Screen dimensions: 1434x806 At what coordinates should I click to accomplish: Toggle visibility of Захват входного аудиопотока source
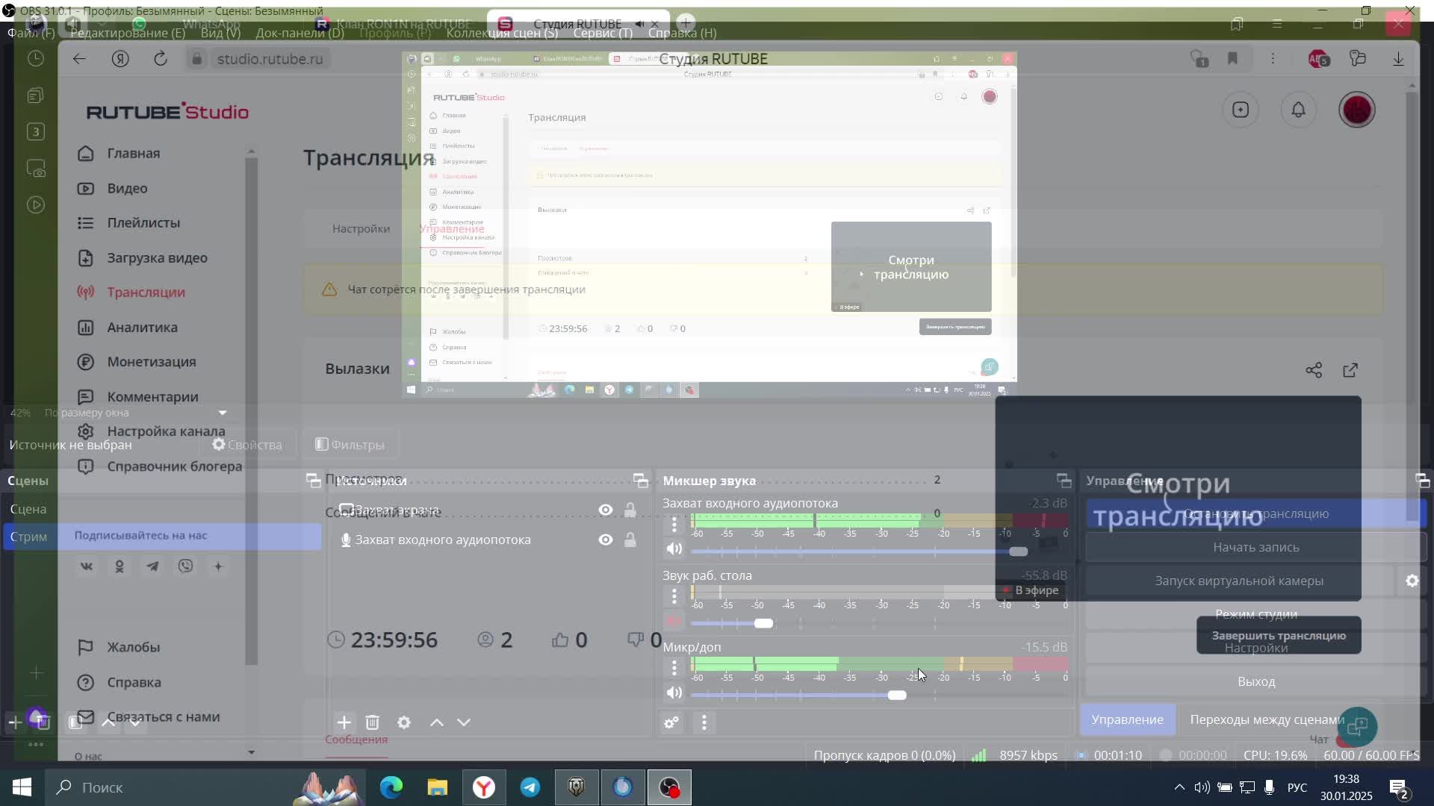point(606,540)
